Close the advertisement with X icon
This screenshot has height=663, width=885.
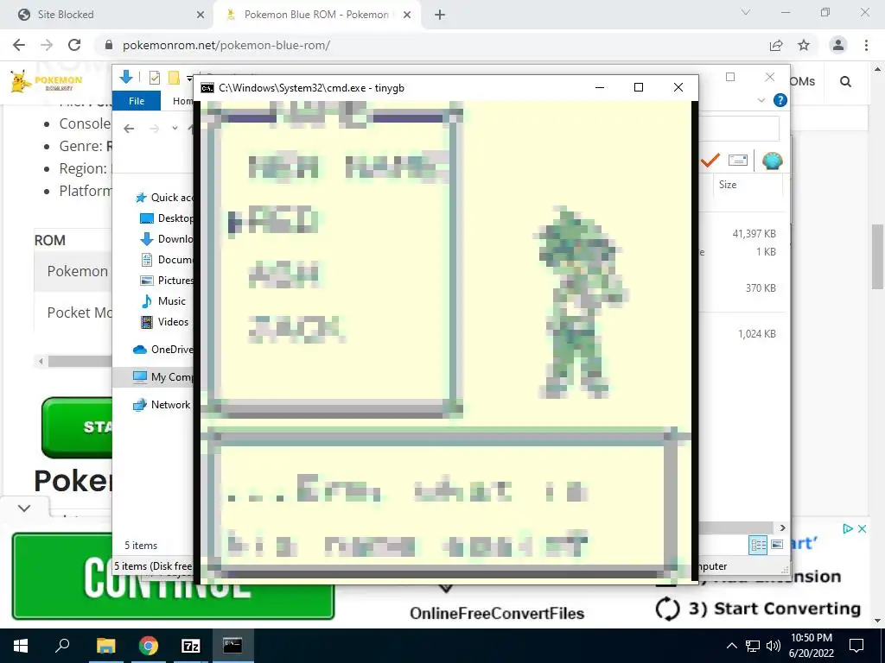coord(862,529)
